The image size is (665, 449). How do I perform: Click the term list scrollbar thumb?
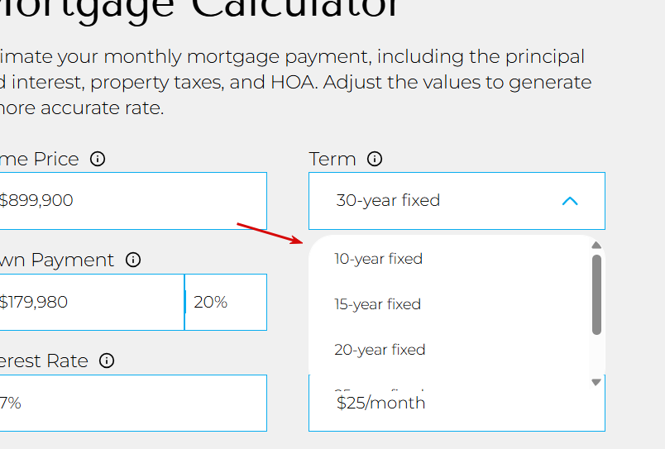(x=596, y=294)
